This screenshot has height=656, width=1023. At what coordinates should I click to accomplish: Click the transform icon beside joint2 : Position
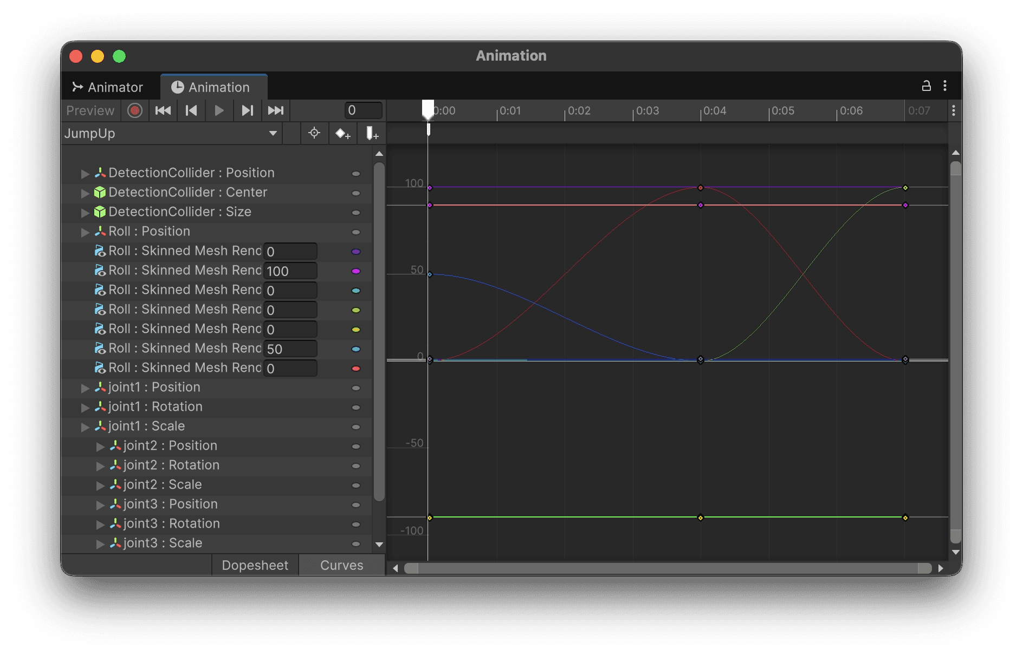(x=115, y=445)
